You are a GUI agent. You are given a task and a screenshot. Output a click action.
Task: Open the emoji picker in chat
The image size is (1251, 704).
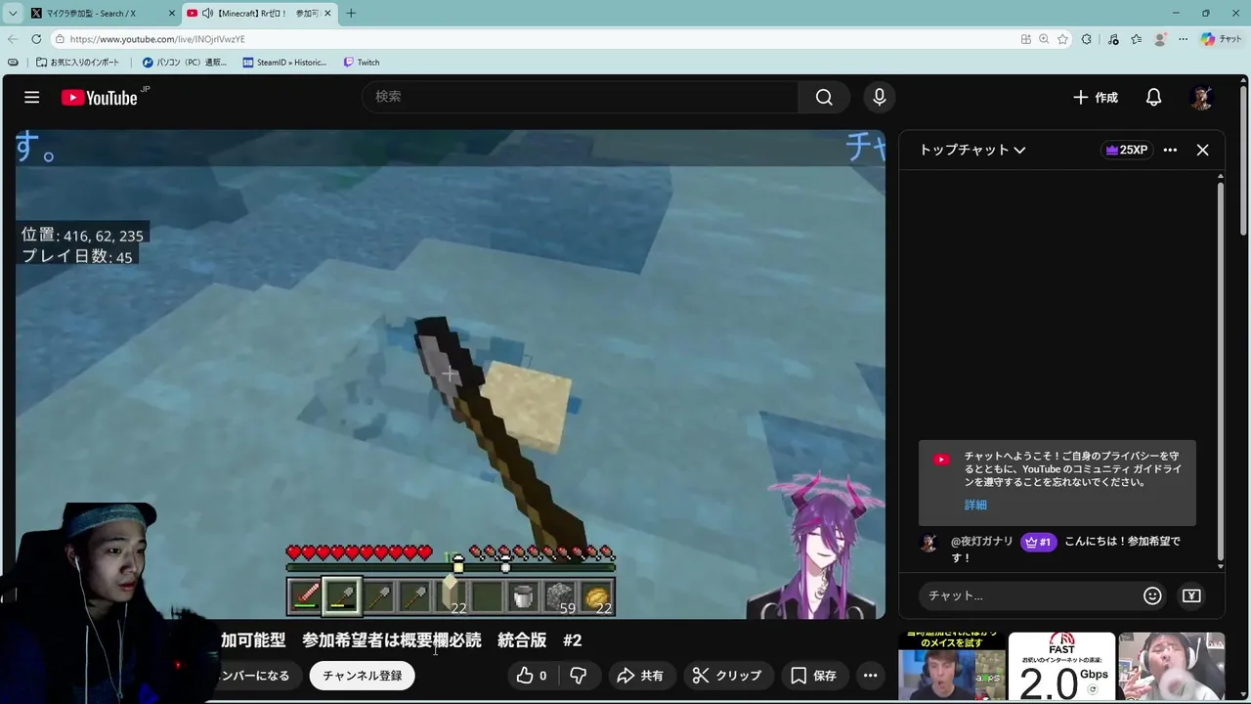[1152, 595]
